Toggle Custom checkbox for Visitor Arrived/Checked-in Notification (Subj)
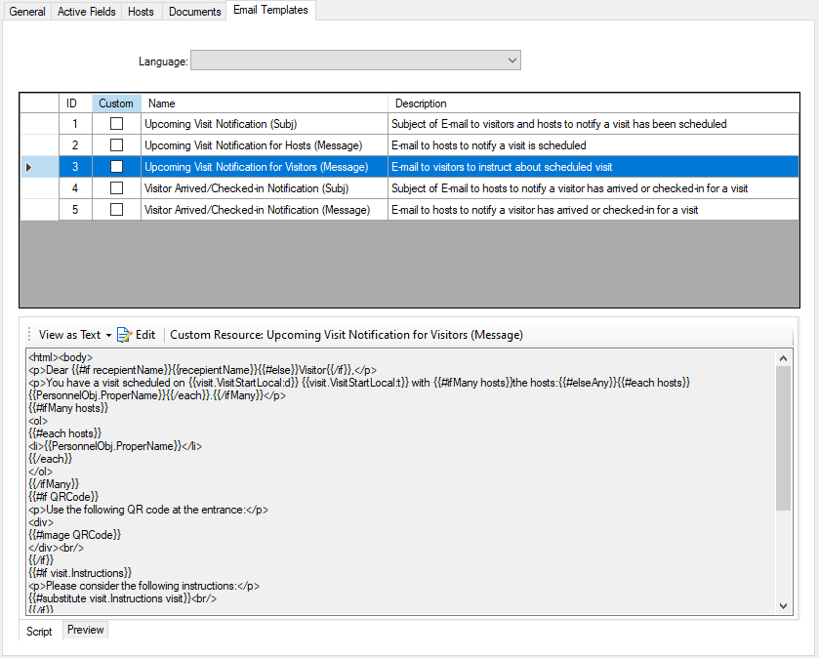Screen dimensions: 819x658 116,188
